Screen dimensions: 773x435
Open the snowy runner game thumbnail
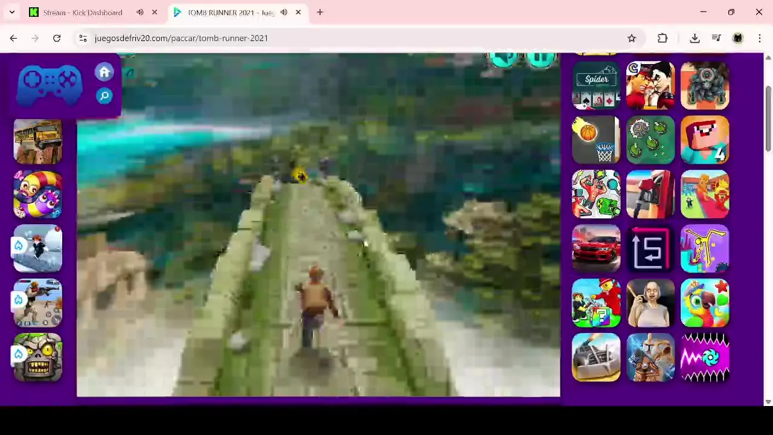[38, 248]
